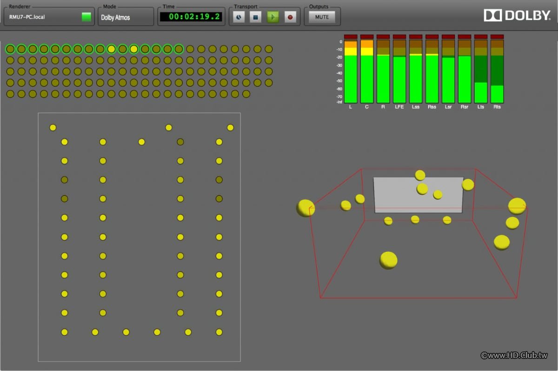Click the lowest sphere on the right wall
This screenshot has height=371, width=558.
[502, 242]
